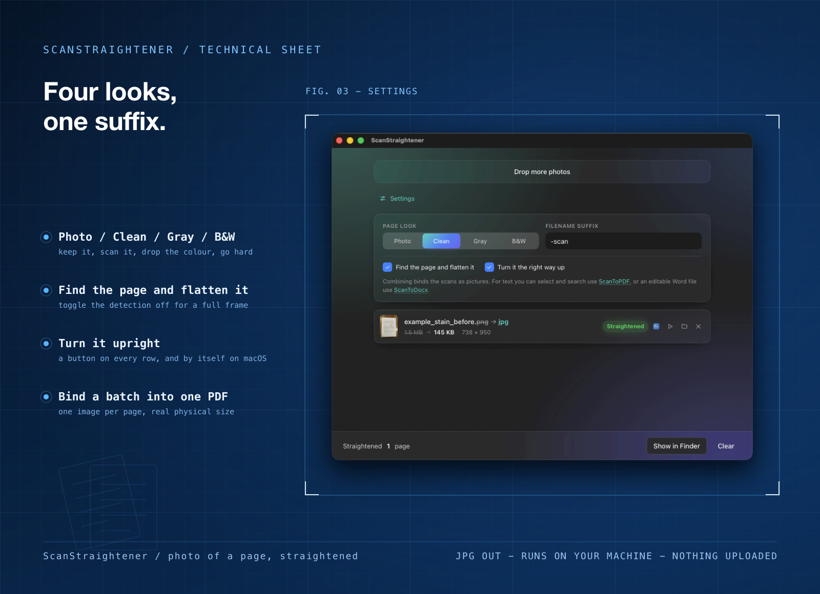The width and height of the screenshot is (820, 594).
Task: Click the 145 KB file size
Action: [444, 332]
